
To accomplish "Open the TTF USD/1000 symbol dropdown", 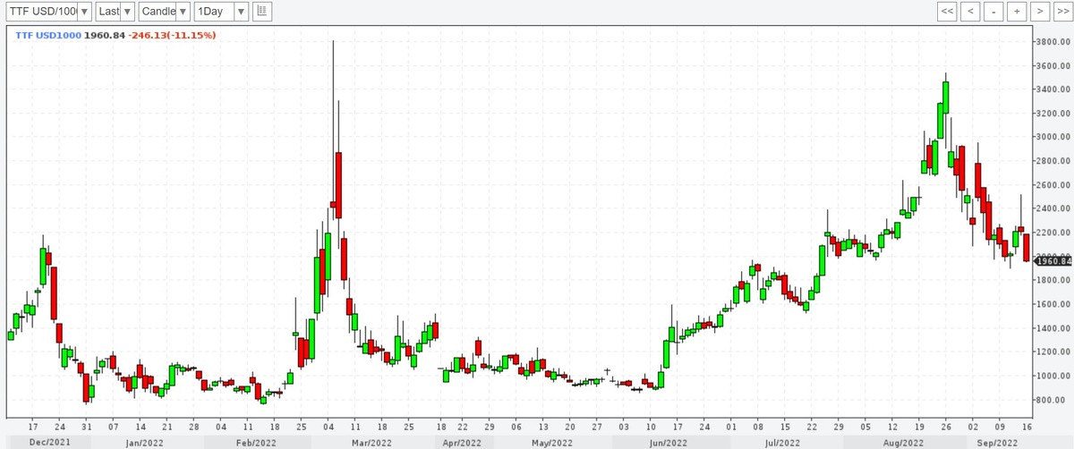I will 47,12.
